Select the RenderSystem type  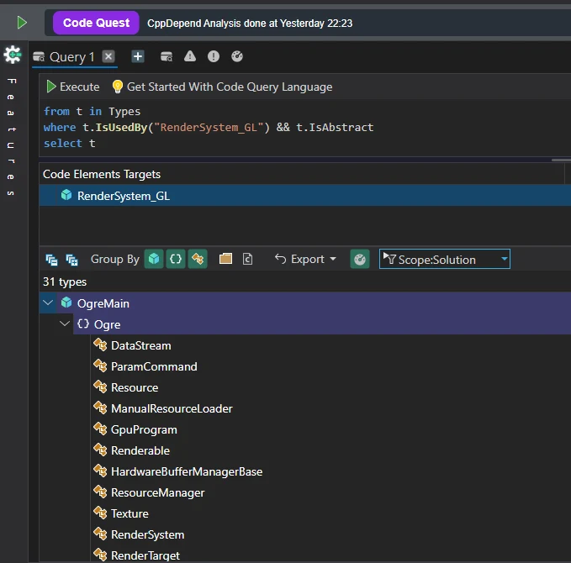coord(147,534)
